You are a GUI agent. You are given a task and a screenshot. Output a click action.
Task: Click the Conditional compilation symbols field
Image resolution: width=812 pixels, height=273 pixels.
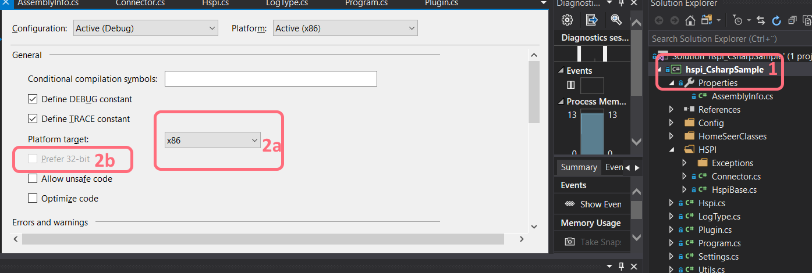coord(271,78)
